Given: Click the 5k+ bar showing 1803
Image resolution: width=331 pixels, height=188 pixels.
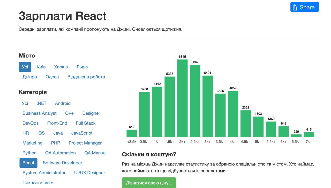Looking at the screenshot, I should (258, 127).
